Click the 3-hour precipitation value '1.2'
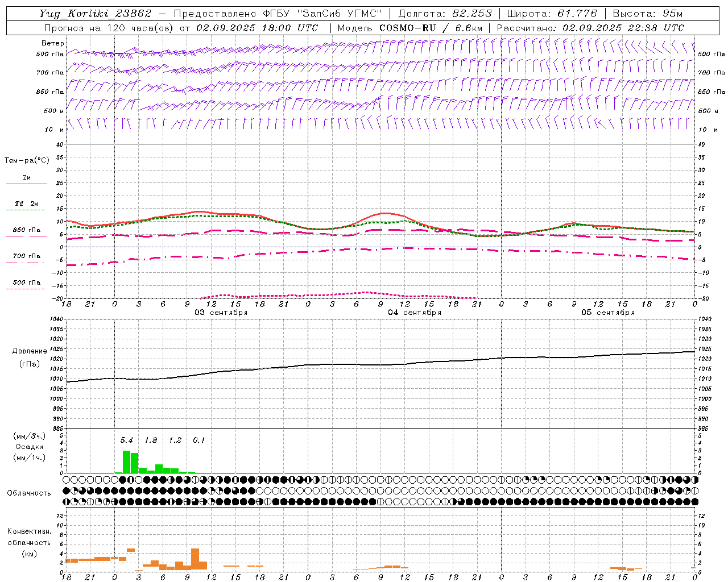This screenshot has height=582, width=728. pyautogui.click(x=175, y=440)
